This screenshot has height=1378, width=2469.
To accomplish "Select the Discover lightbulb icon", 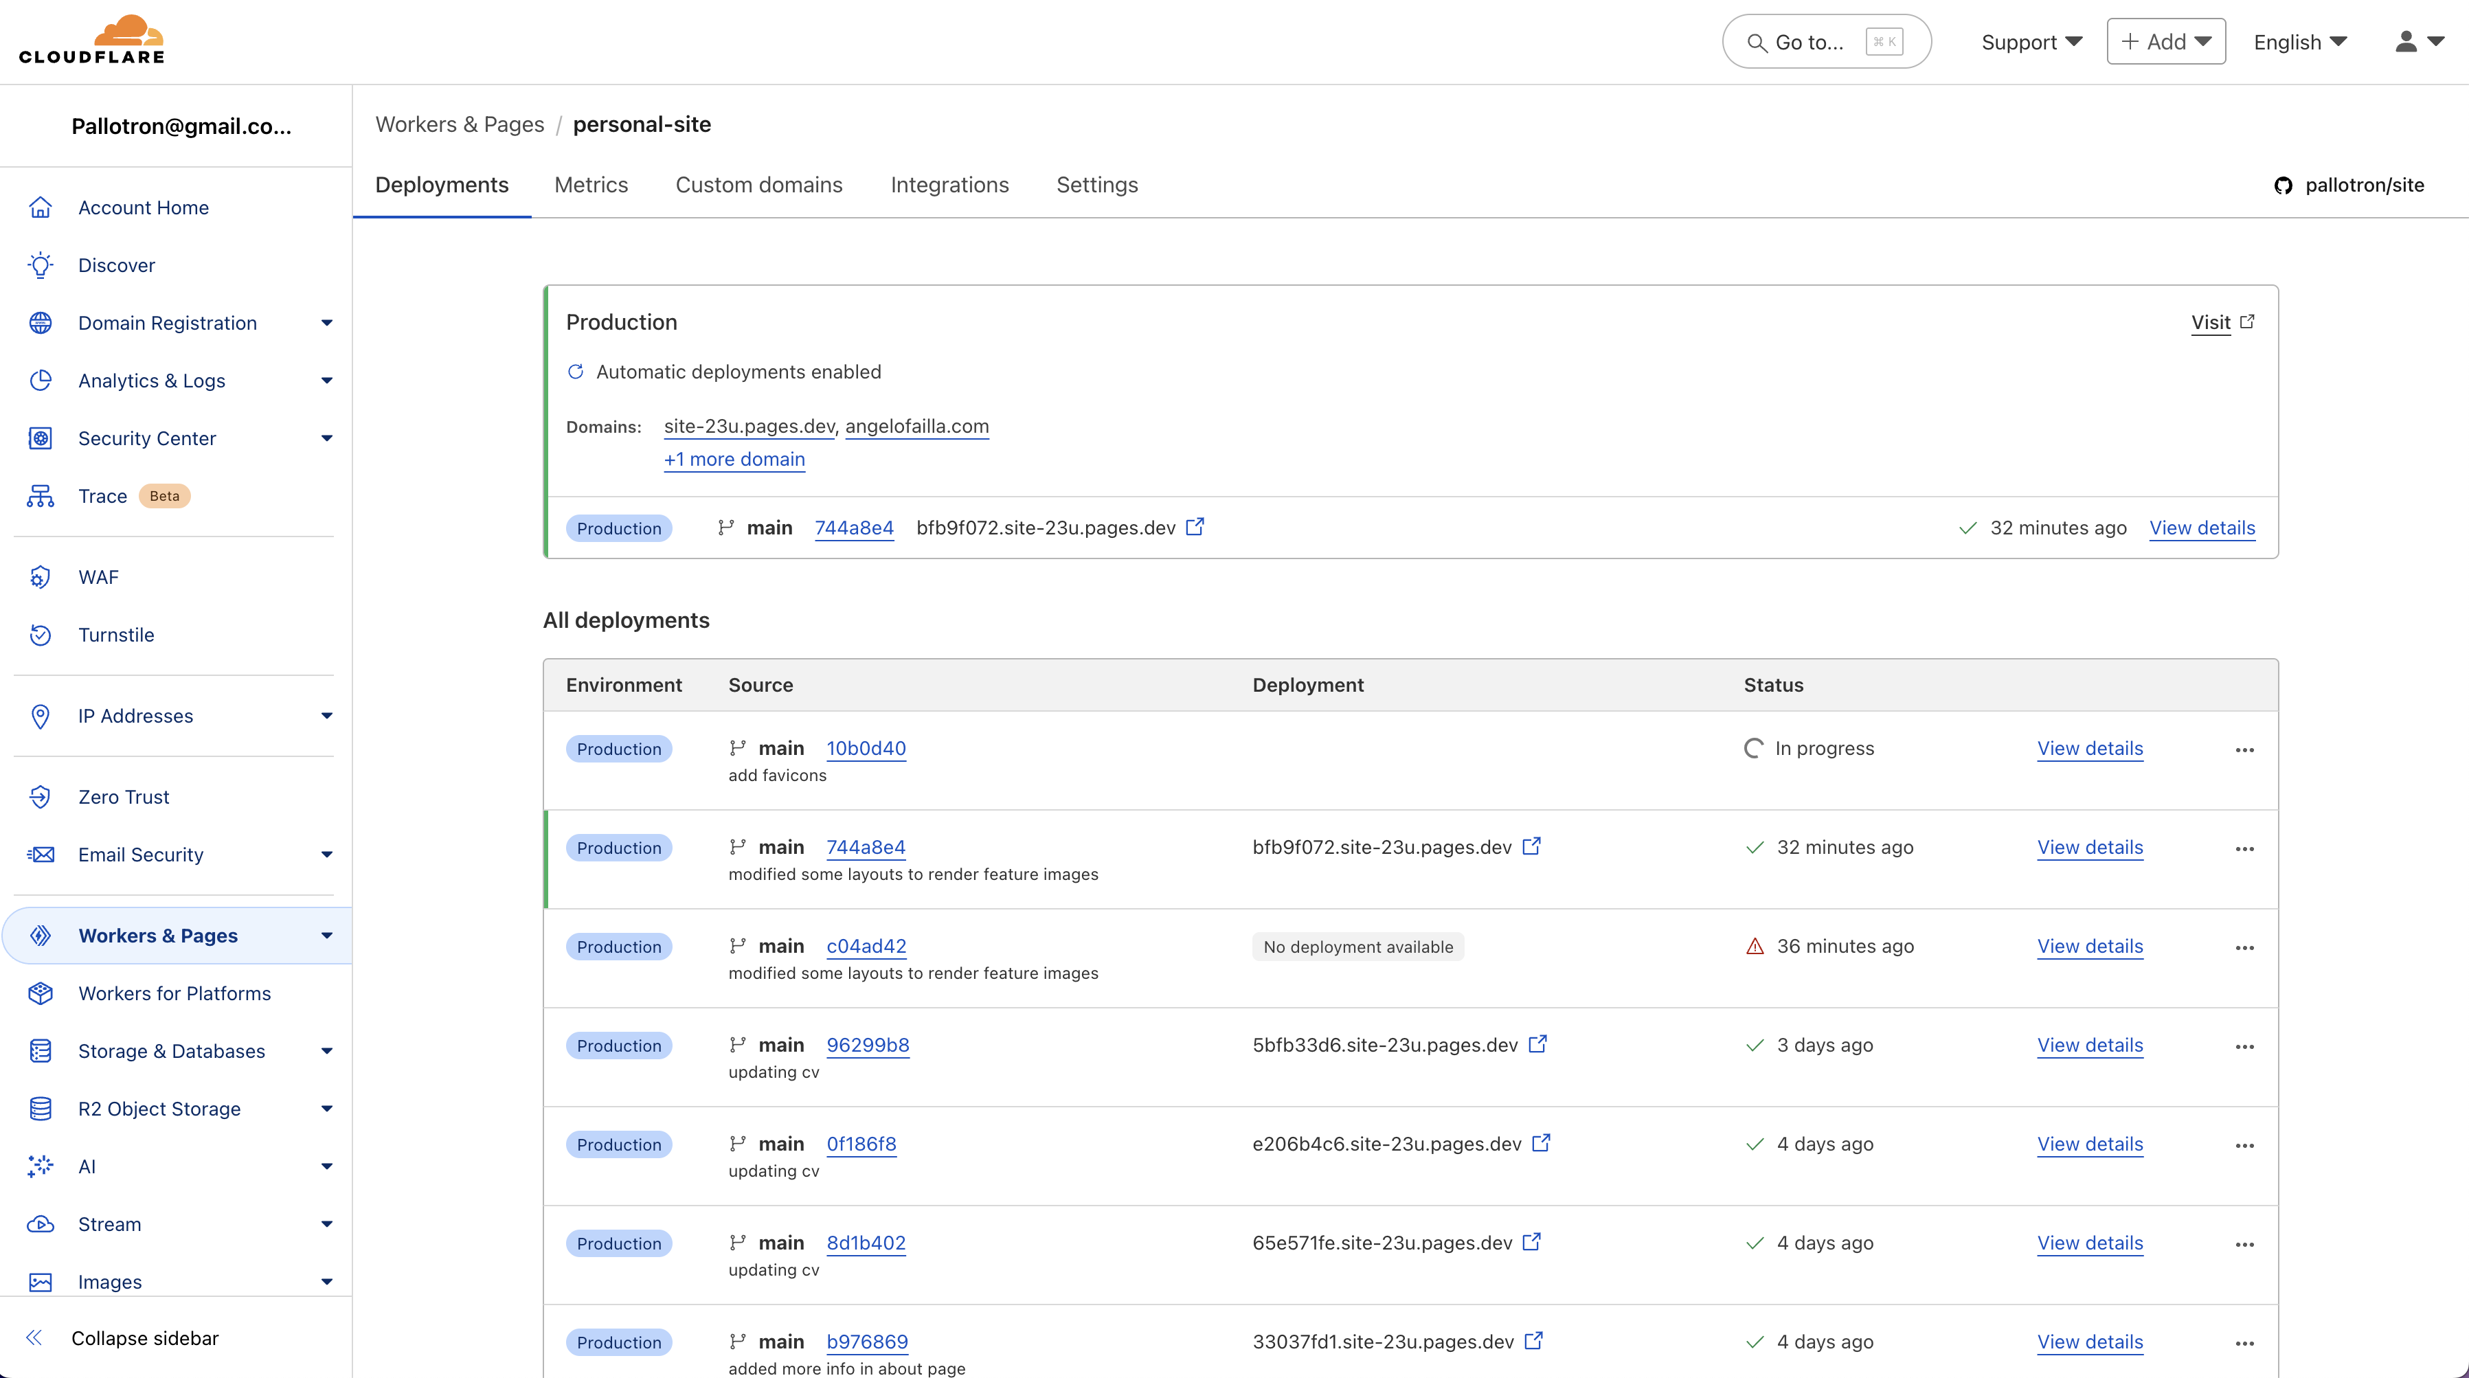I will pos(41,265).
